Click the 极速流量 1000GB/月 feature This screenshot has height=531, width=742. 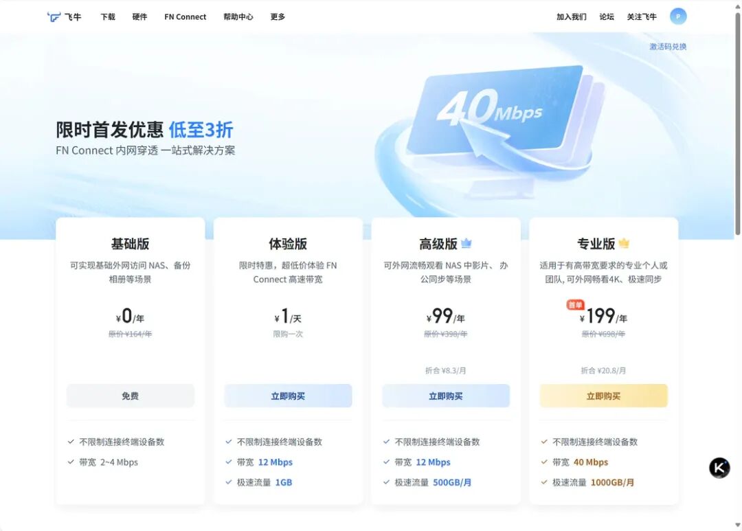tap(594, 482)
